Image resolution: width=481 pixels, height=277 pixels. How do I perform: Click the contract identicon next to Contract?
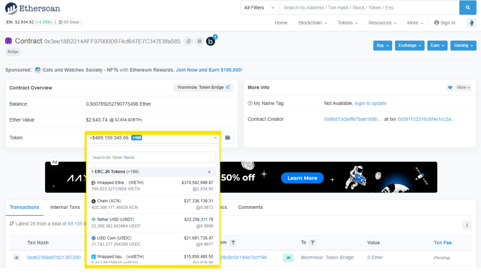click(8, 41)
